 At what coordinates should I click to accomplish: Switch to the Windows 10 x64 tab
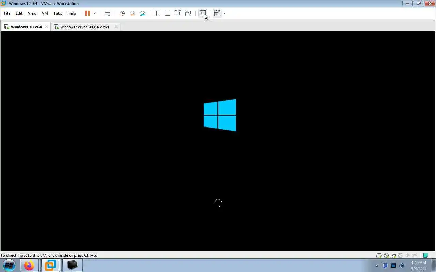[26, 27]
